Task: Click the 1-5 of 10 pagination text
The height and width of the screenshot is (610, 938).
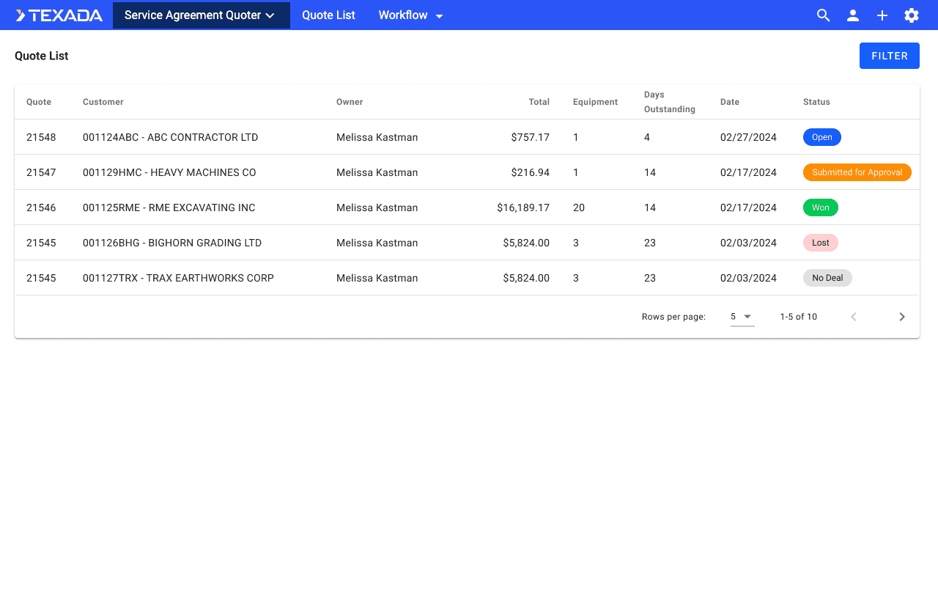Action: (x=799, y=317)
